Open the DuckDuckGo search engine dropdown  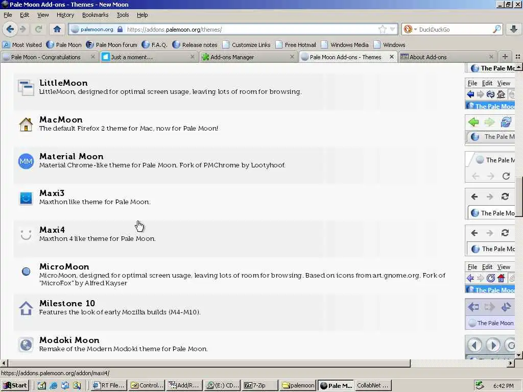[410, 29]
